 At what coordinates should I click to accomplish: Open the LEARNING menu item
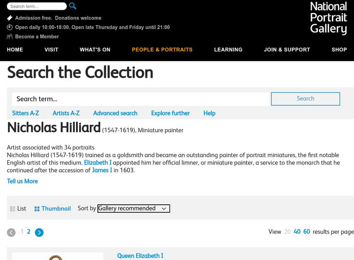[x=228, y=50]
